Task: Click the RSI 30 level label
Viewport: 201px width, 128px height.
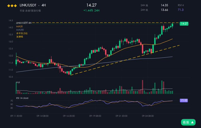Action: (12, 108)
